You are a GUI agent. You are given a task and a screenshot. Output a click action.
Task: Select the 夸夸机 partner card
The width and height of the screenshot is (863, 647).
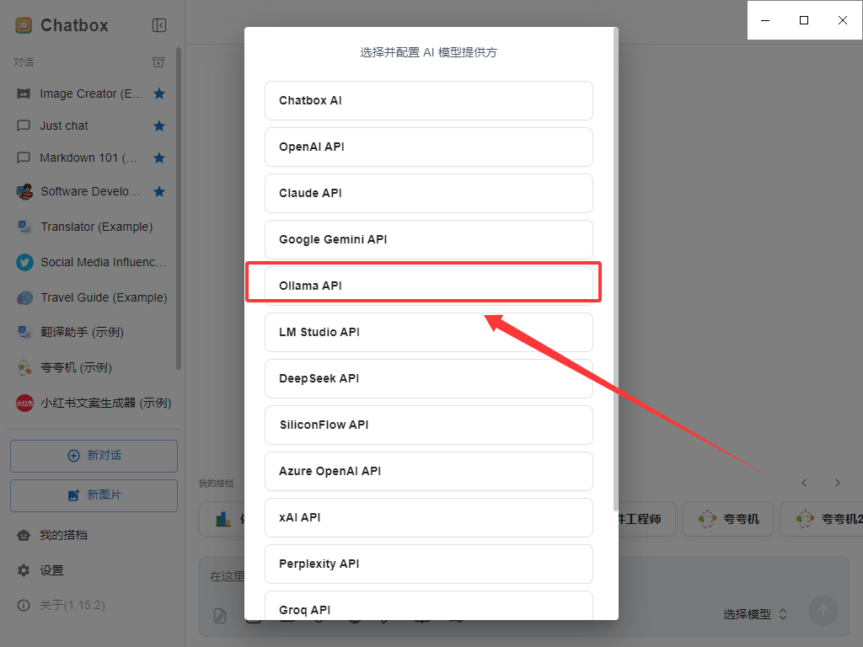pyautogui.click(x=728, y=519)
